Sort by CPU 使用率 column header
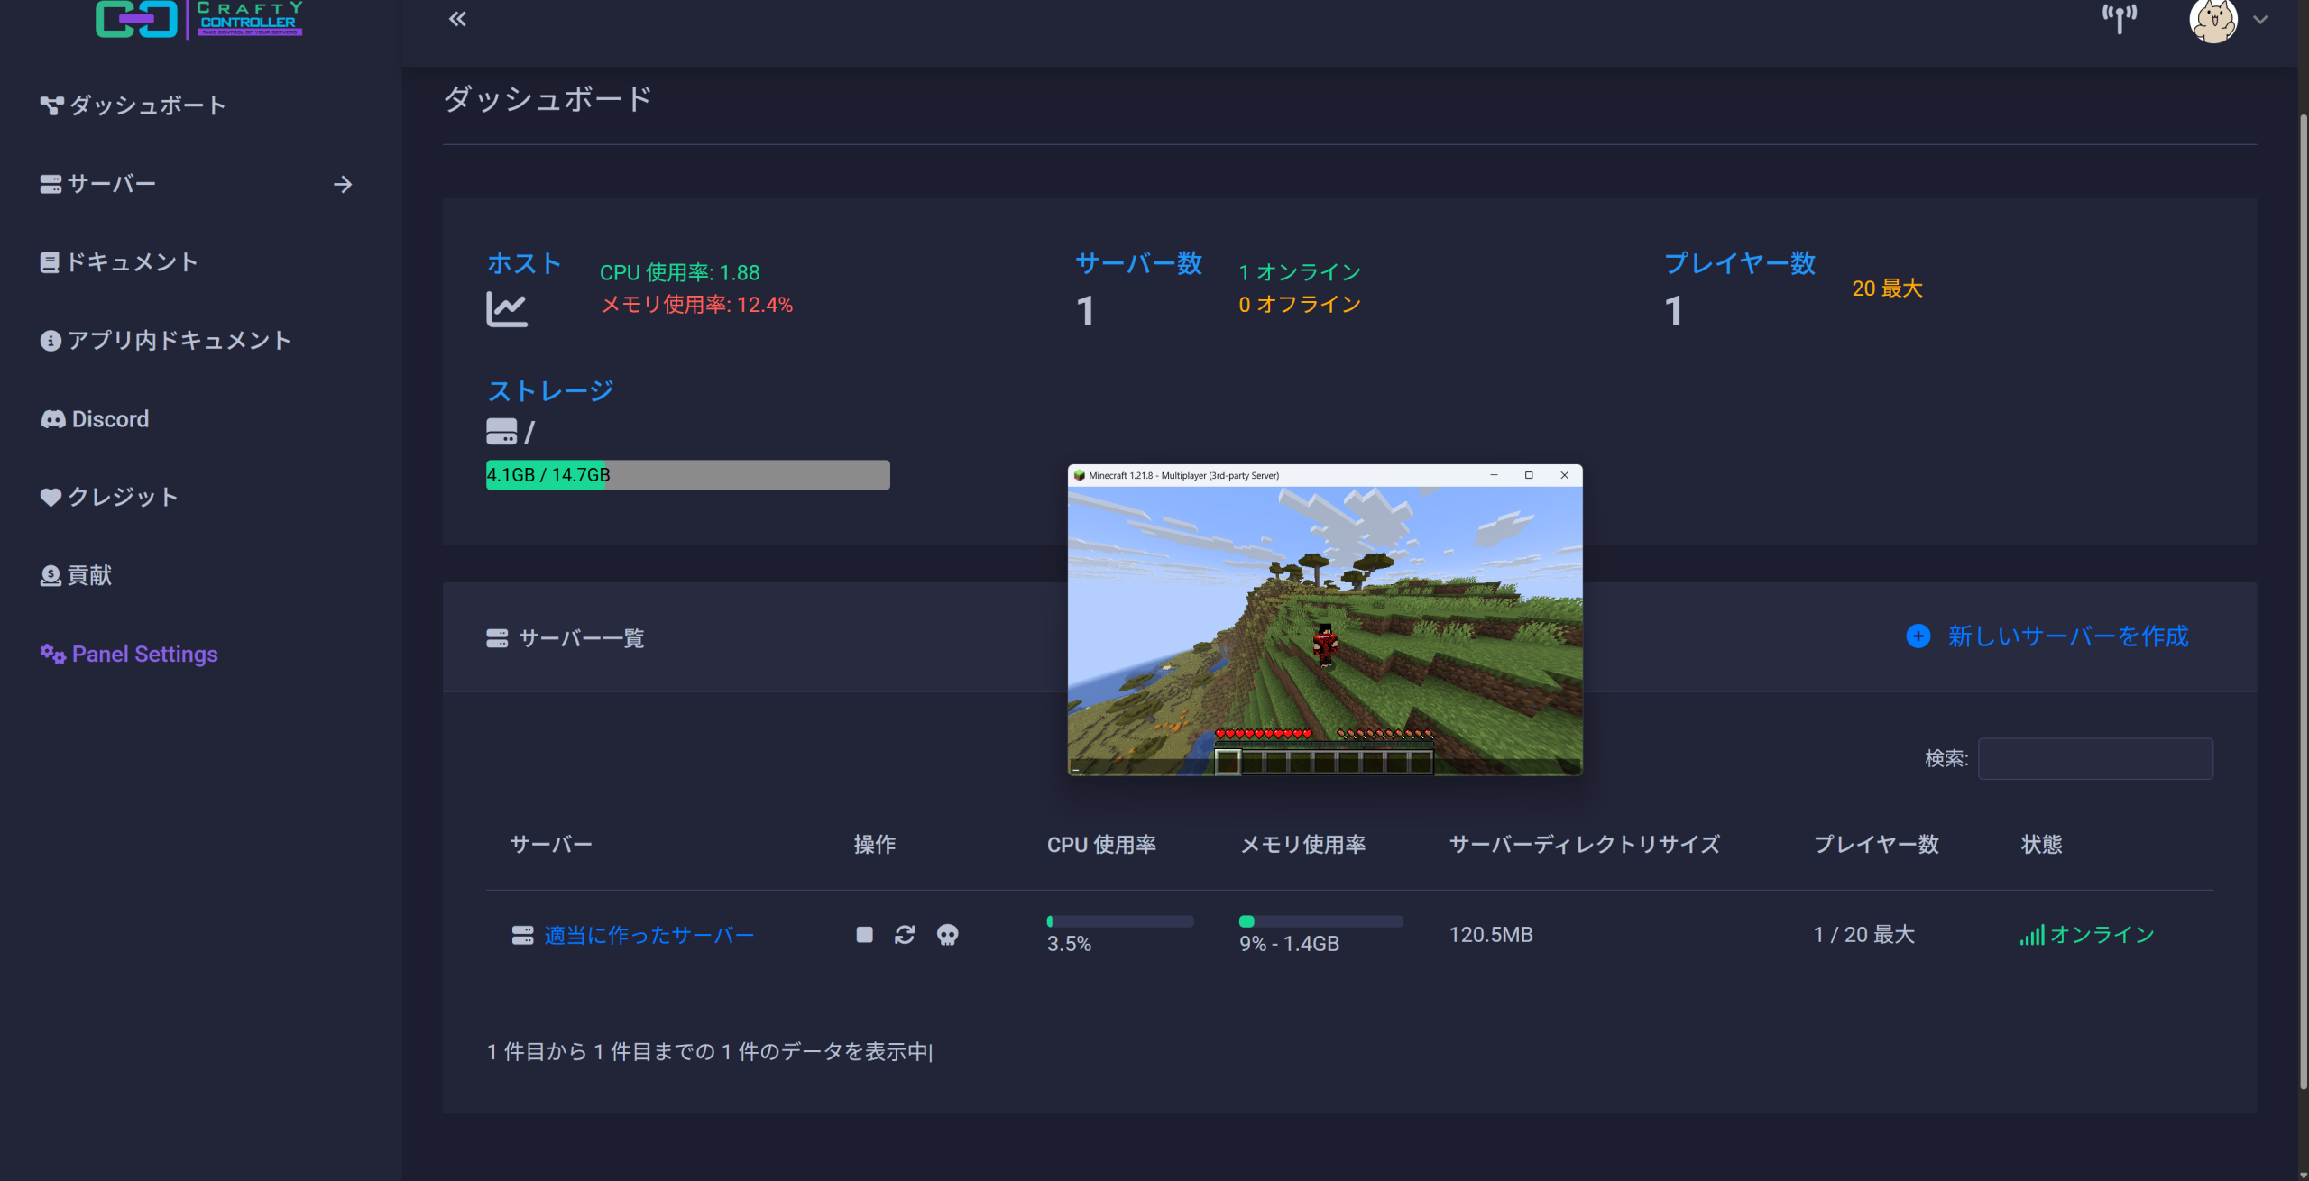Image resolution: width=2309 pixels, height=1181 pixels. pos(1101,845)
